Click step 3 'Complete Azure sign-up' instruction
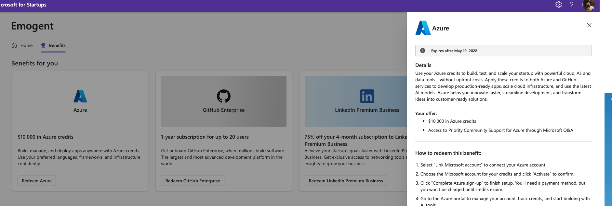612x206 pixels. [x=503, y=186]
